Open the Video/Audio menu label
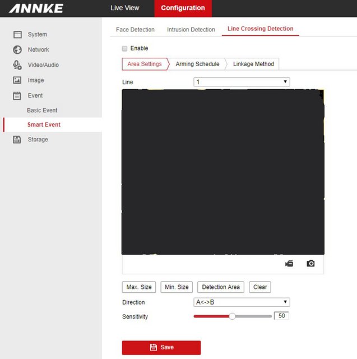 [44, 65]
